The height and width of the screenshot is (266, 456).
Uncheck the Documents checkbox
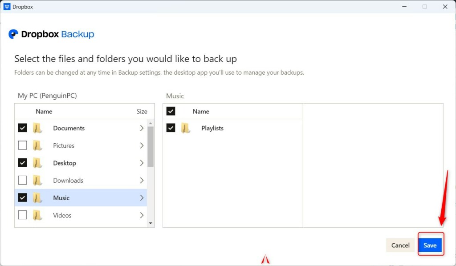point(22,128)
